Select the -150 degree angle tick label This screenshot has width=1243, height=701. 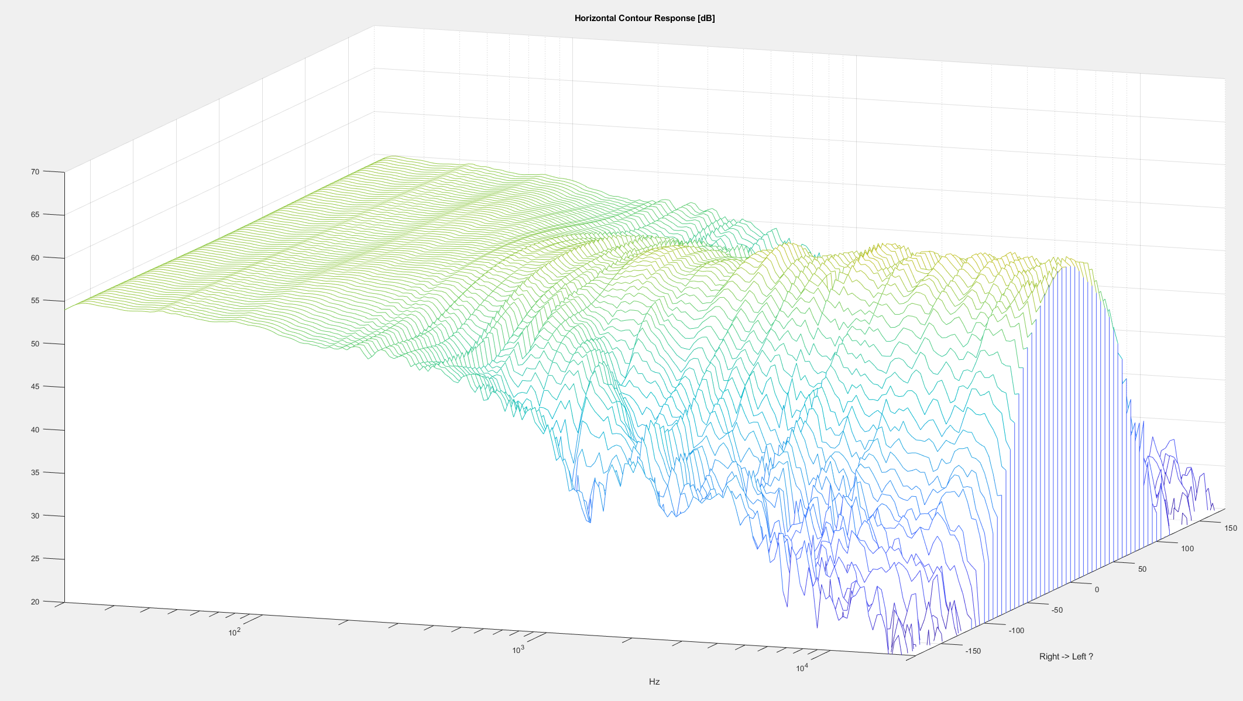pos(973,651)
